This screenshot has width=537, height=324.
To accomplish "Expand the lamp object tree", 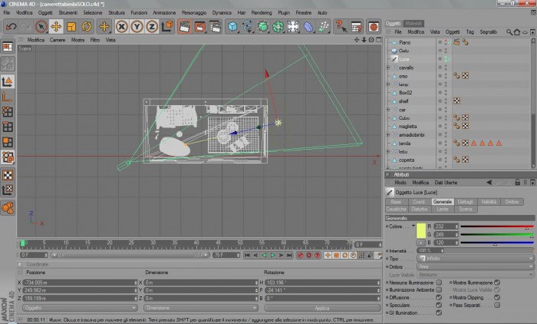I will (388, 84).
